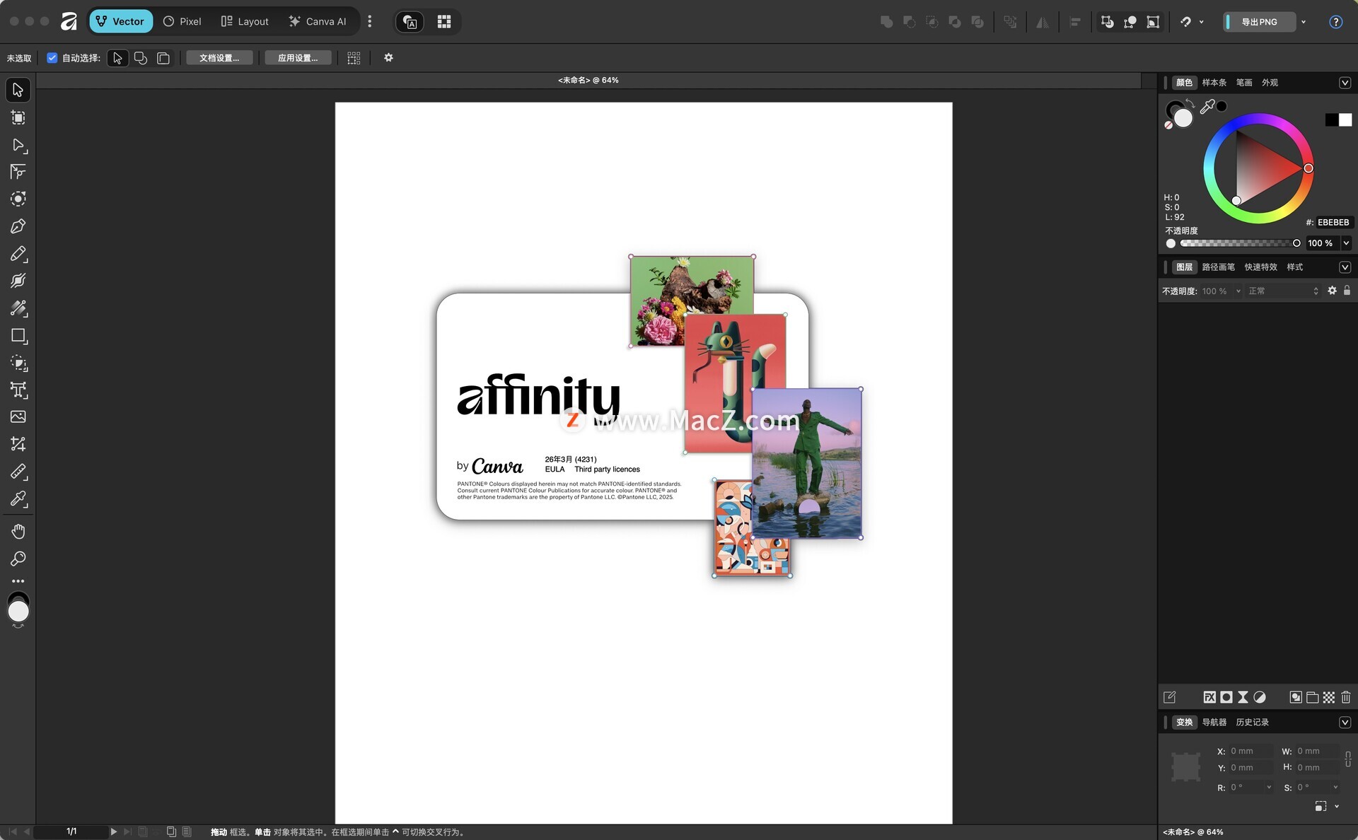The height and width of the screenshot is (840, 1358).
Task: Toggle aspect ratio link in Transform panel
Action: click(x=1347, y=759)
